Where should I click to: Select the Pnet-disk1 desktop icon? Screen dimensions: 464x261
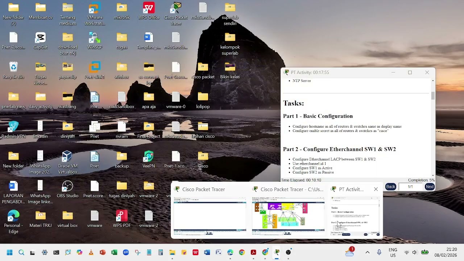tap(95, 70)
